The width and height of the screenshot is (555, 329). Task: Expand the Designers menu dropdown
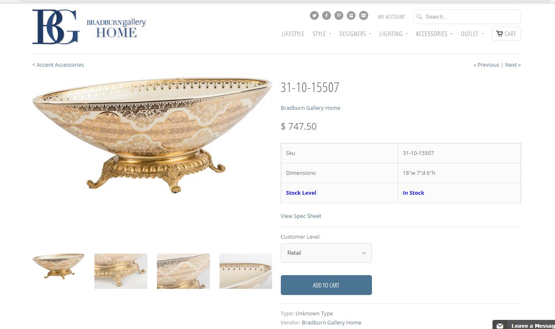point(355,34)
